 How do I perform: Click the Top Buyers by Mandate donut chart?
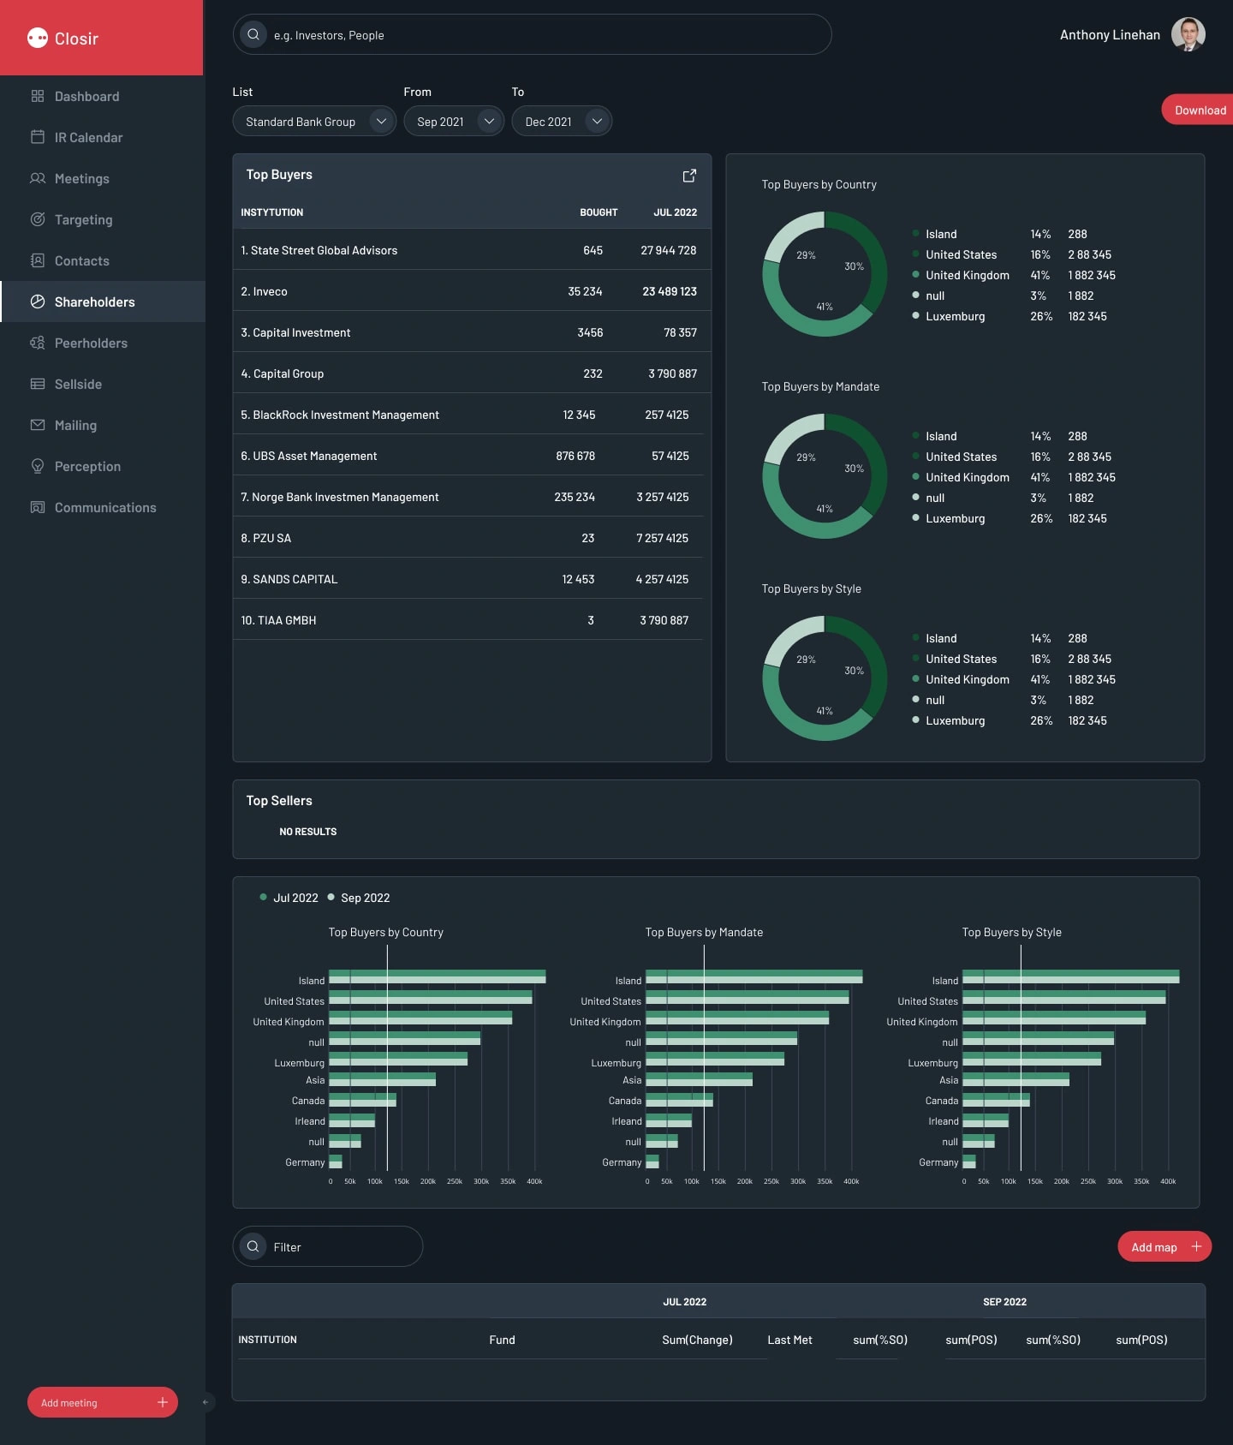click(825, 476)
